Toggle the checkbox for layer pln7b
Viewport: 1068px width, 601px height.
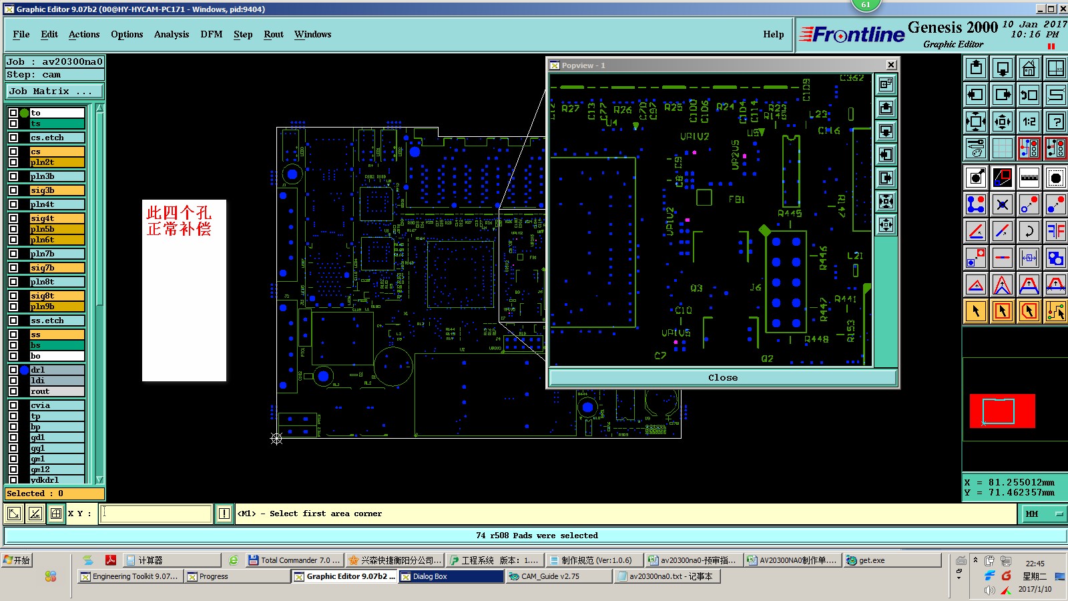(13, 254)
